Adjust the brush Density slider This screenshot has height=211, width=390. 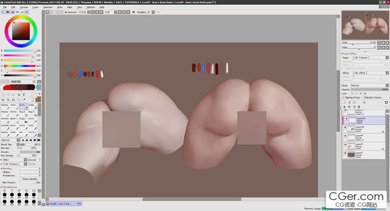point(30,152)
